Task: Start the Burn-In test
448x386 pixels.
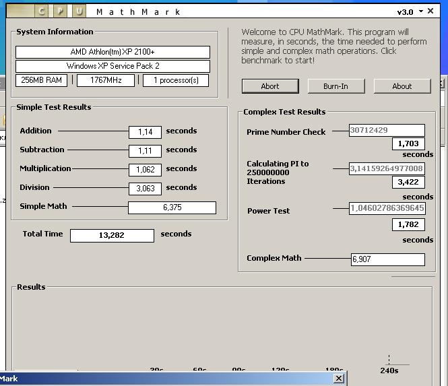Action: pos(336,86)
